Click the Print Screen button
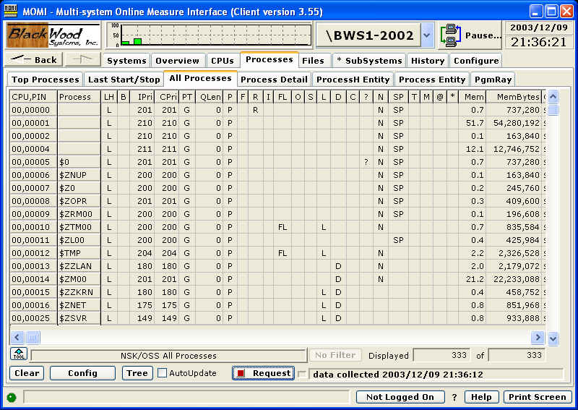 pos(537,397)
